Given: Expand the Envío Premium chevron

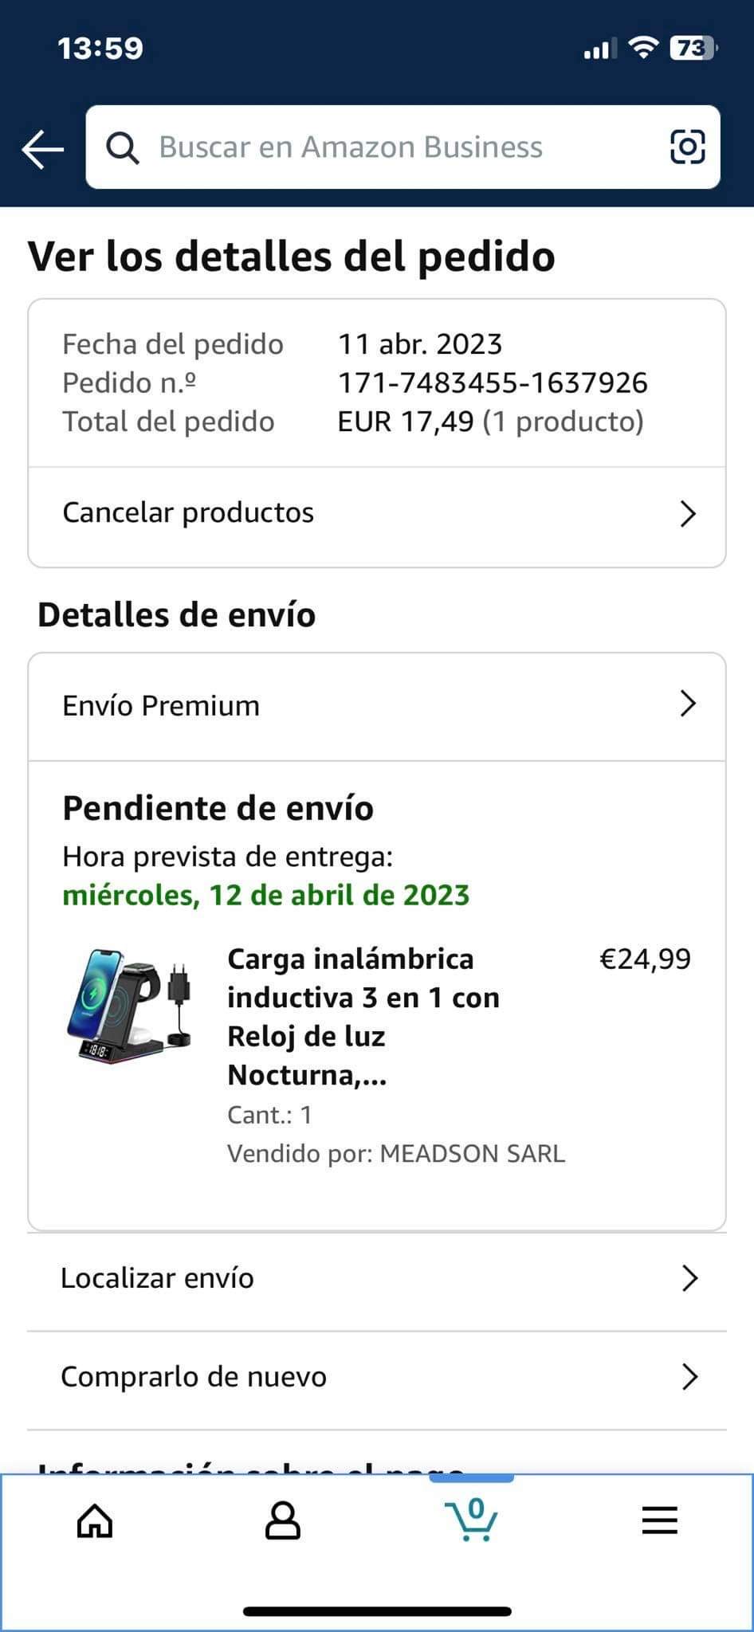Looking at the screenshot, I should pos(688,704).
